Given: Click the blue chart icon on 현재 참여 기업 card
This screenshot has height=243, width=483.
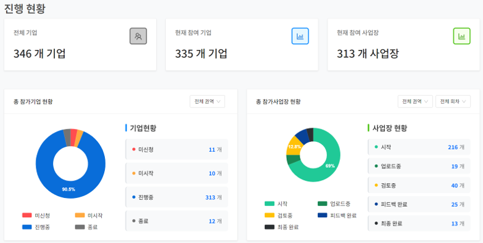Looking at the screenshot, I should 300,36.
